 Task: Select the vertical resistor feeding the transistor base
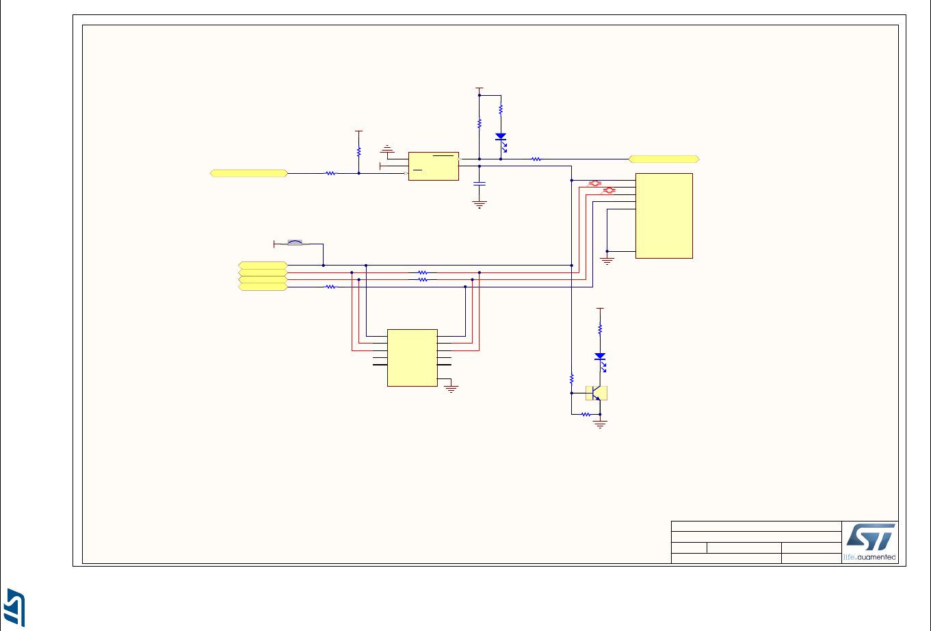point(571,378)
